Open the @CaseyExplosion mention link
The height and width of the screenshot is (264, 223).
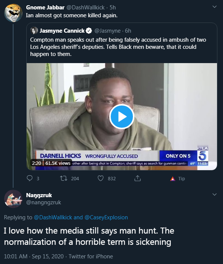106,217
